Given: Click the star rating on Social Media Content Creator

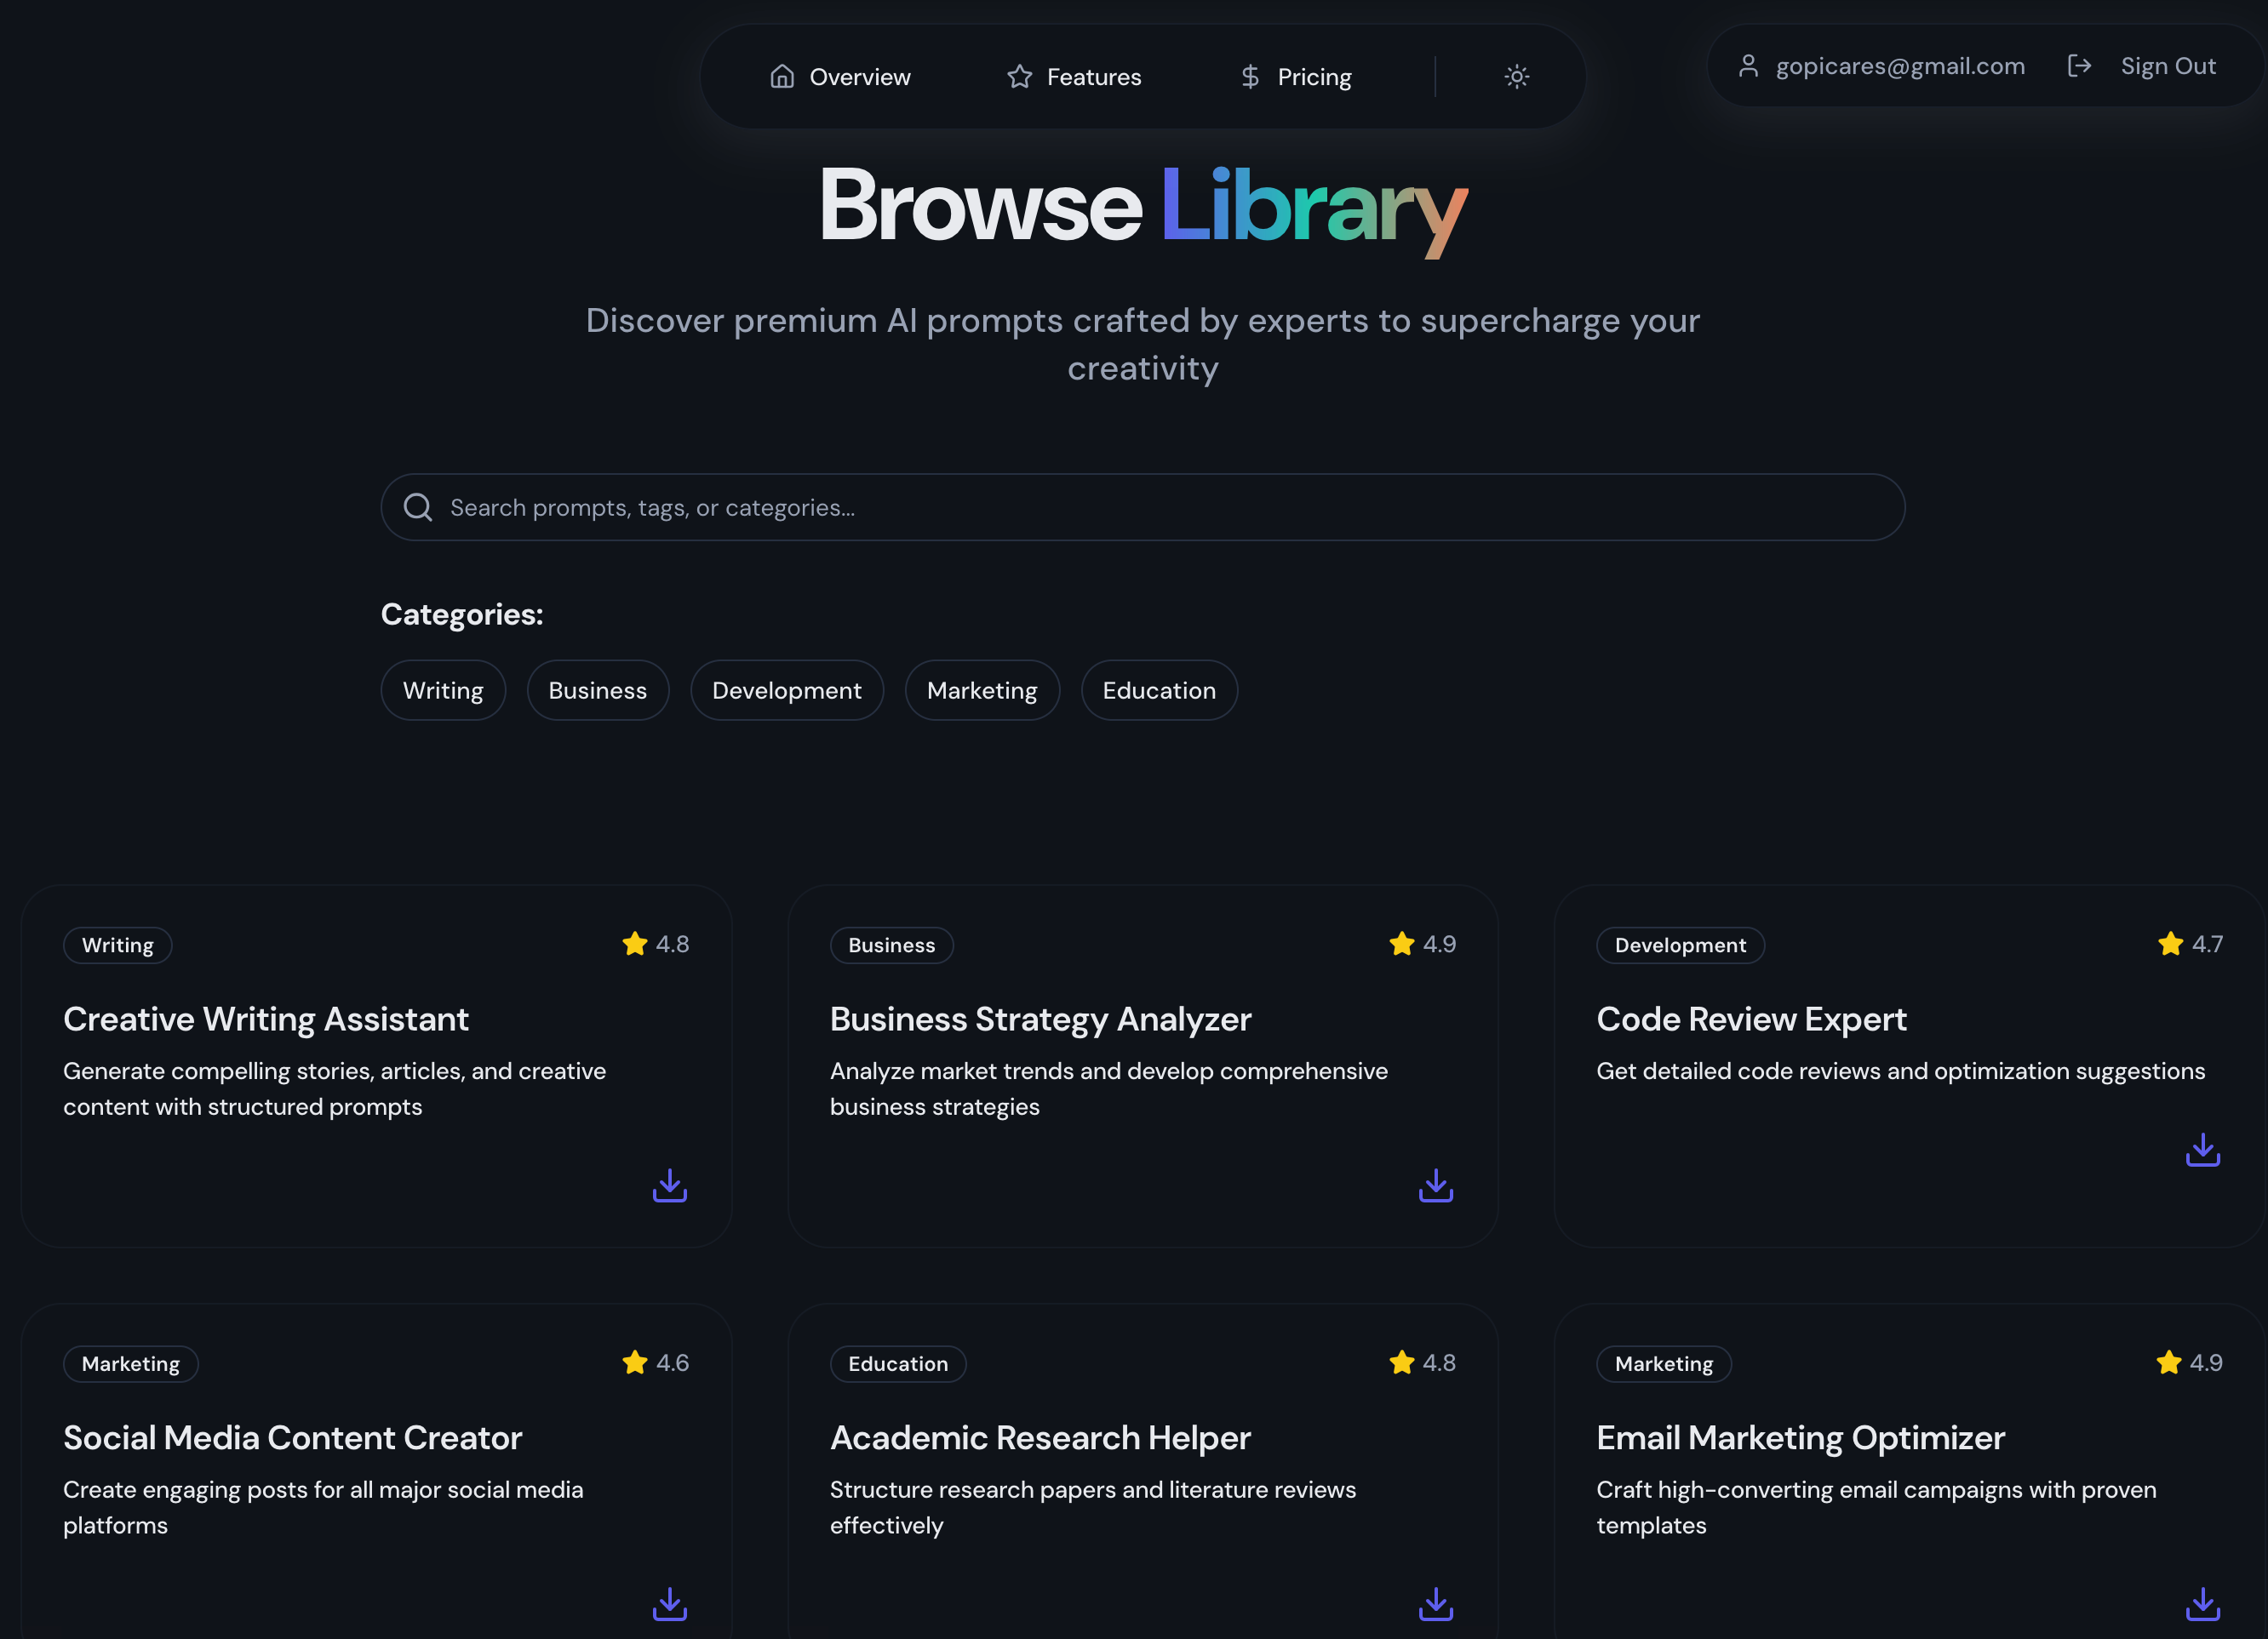Looking at the screenshot, I should pyautogui.click(x=655, y=1362).
